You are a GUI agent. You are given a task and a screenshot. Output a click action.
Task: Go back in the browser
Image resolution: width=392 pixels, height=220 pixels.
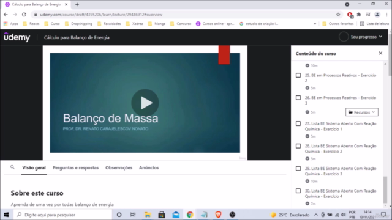[6, 15]
